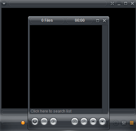The image size is (136, 131).
Task: Click the magnet icon in the playlist toolbar
Action: coord(35,121)
